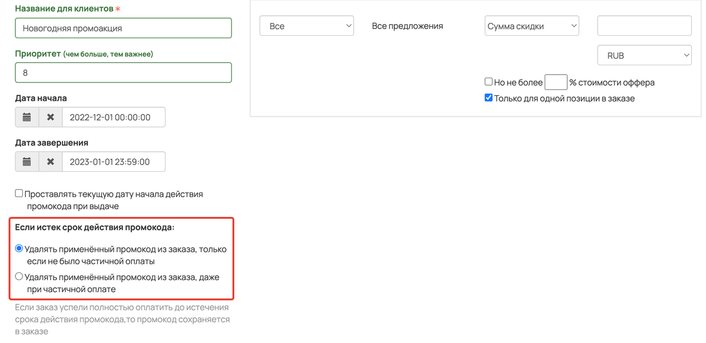Screen dimensions: 706x343
Task: Open calendar picker for Дата завершения
Action: point(27,162)
